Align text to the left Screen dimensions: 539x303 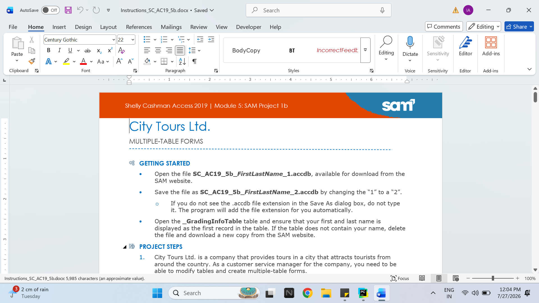coord(147,50)
